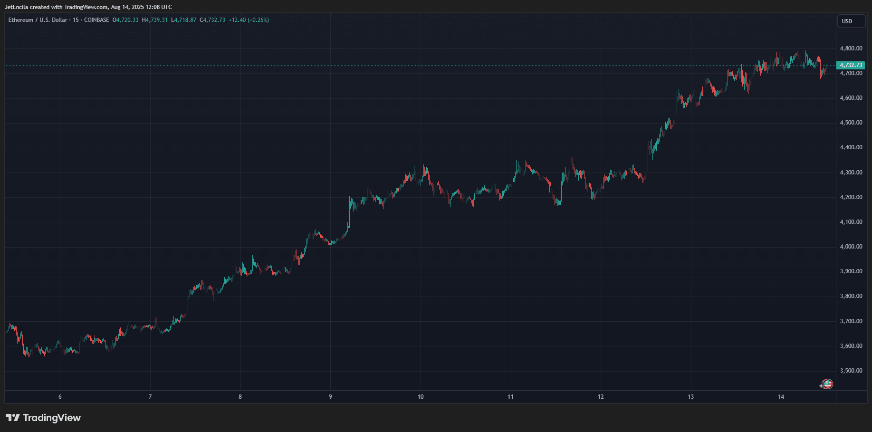This screenshot has width=872, height=432.
Task: Click the low value L4,718.87
Action: [x=184, y=20]
